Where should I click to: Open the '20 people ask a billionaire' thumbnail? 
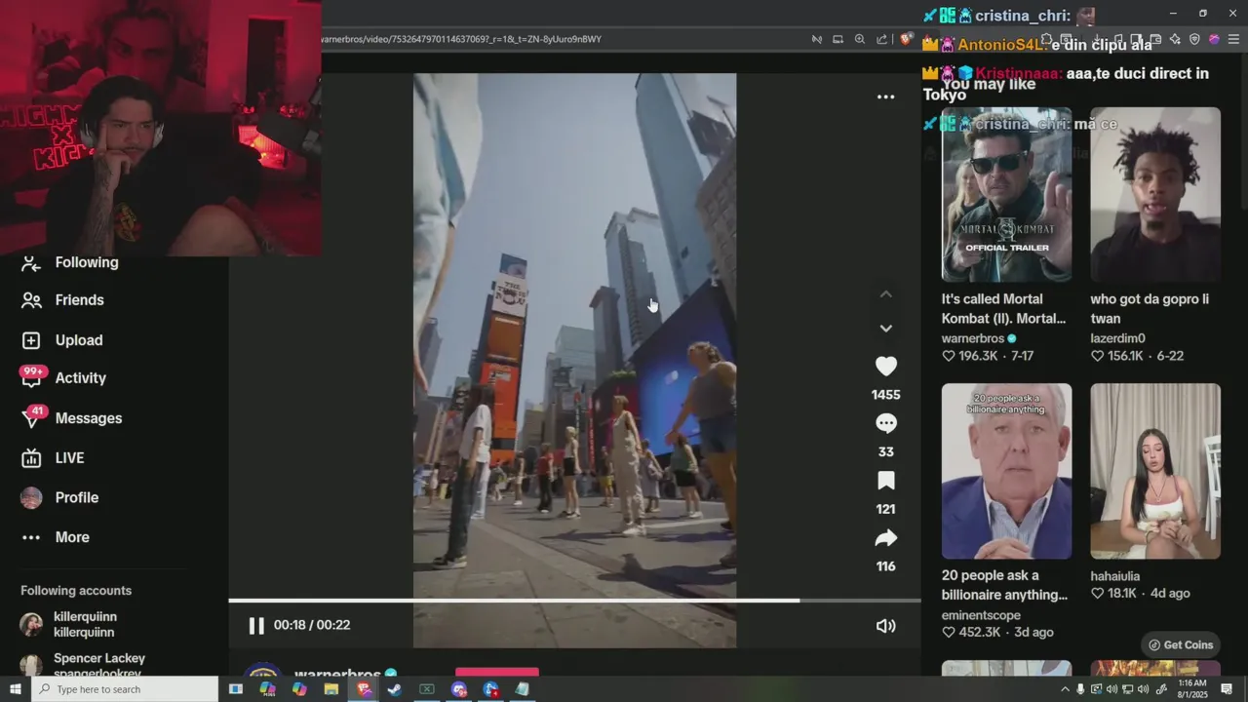(1006, 471)
